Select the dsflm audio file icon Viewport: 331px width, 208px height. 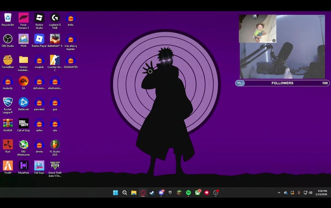coord(39,125)
